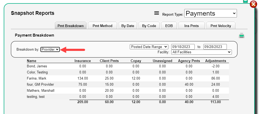
Task: Click the adjustments total 113.00
Action: 216,102
